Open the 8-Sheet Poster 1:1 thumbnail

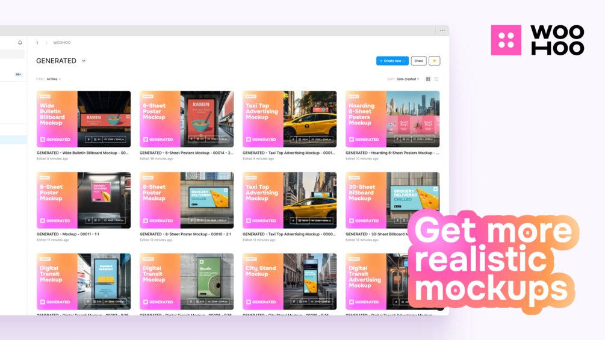[x=84, y=200]
